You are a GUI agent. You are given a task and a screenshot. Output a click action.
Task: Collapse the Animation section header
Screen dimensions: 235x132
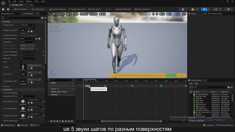(x=2, y=22)
